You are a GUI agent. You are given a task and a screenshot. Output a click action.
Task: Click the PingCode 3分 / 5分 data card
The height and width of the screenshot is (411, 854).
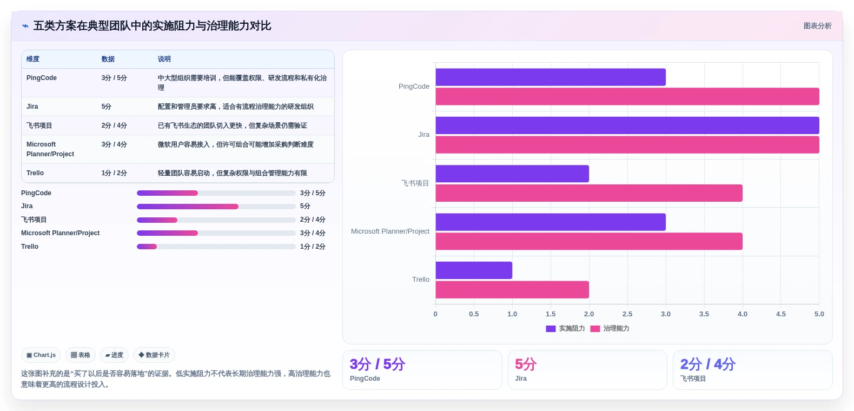422,370
